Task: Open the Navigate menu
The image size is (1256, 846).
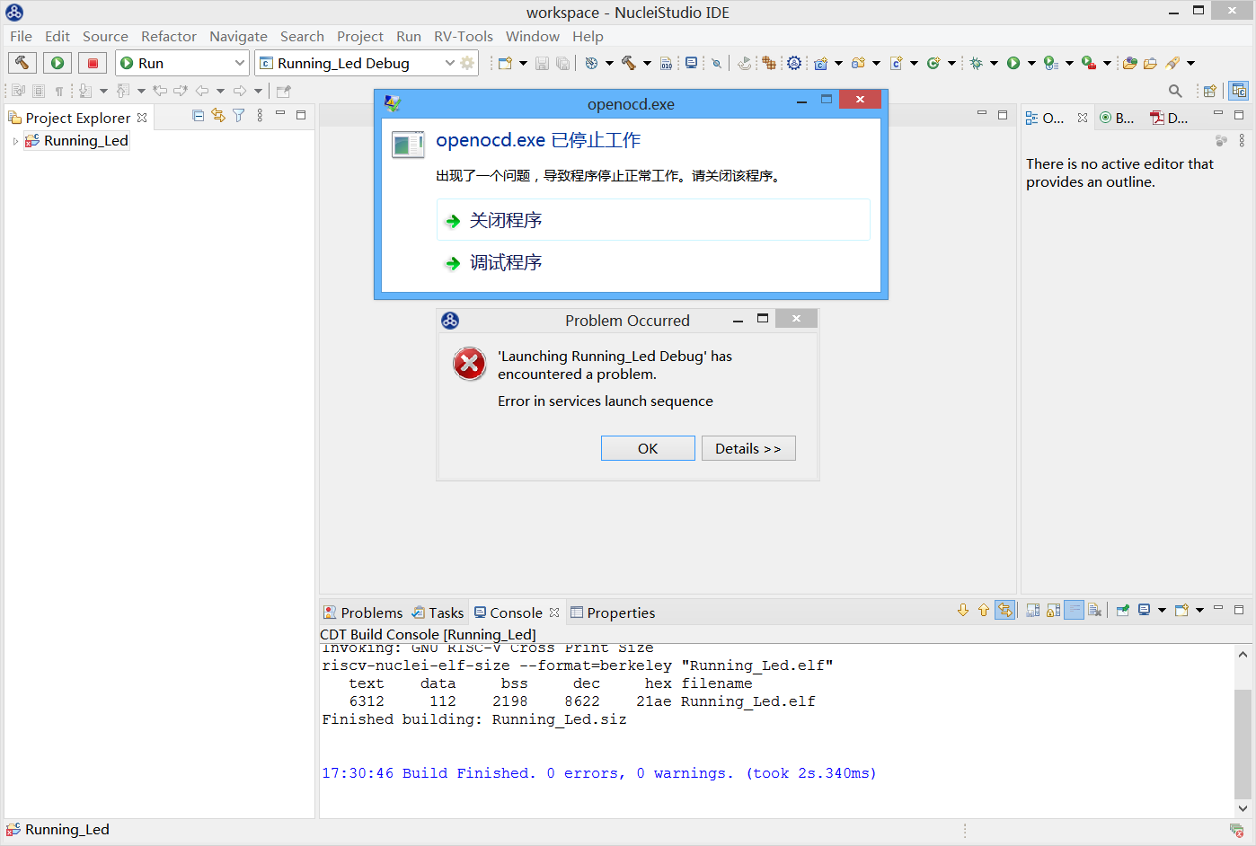Action: 238,36
